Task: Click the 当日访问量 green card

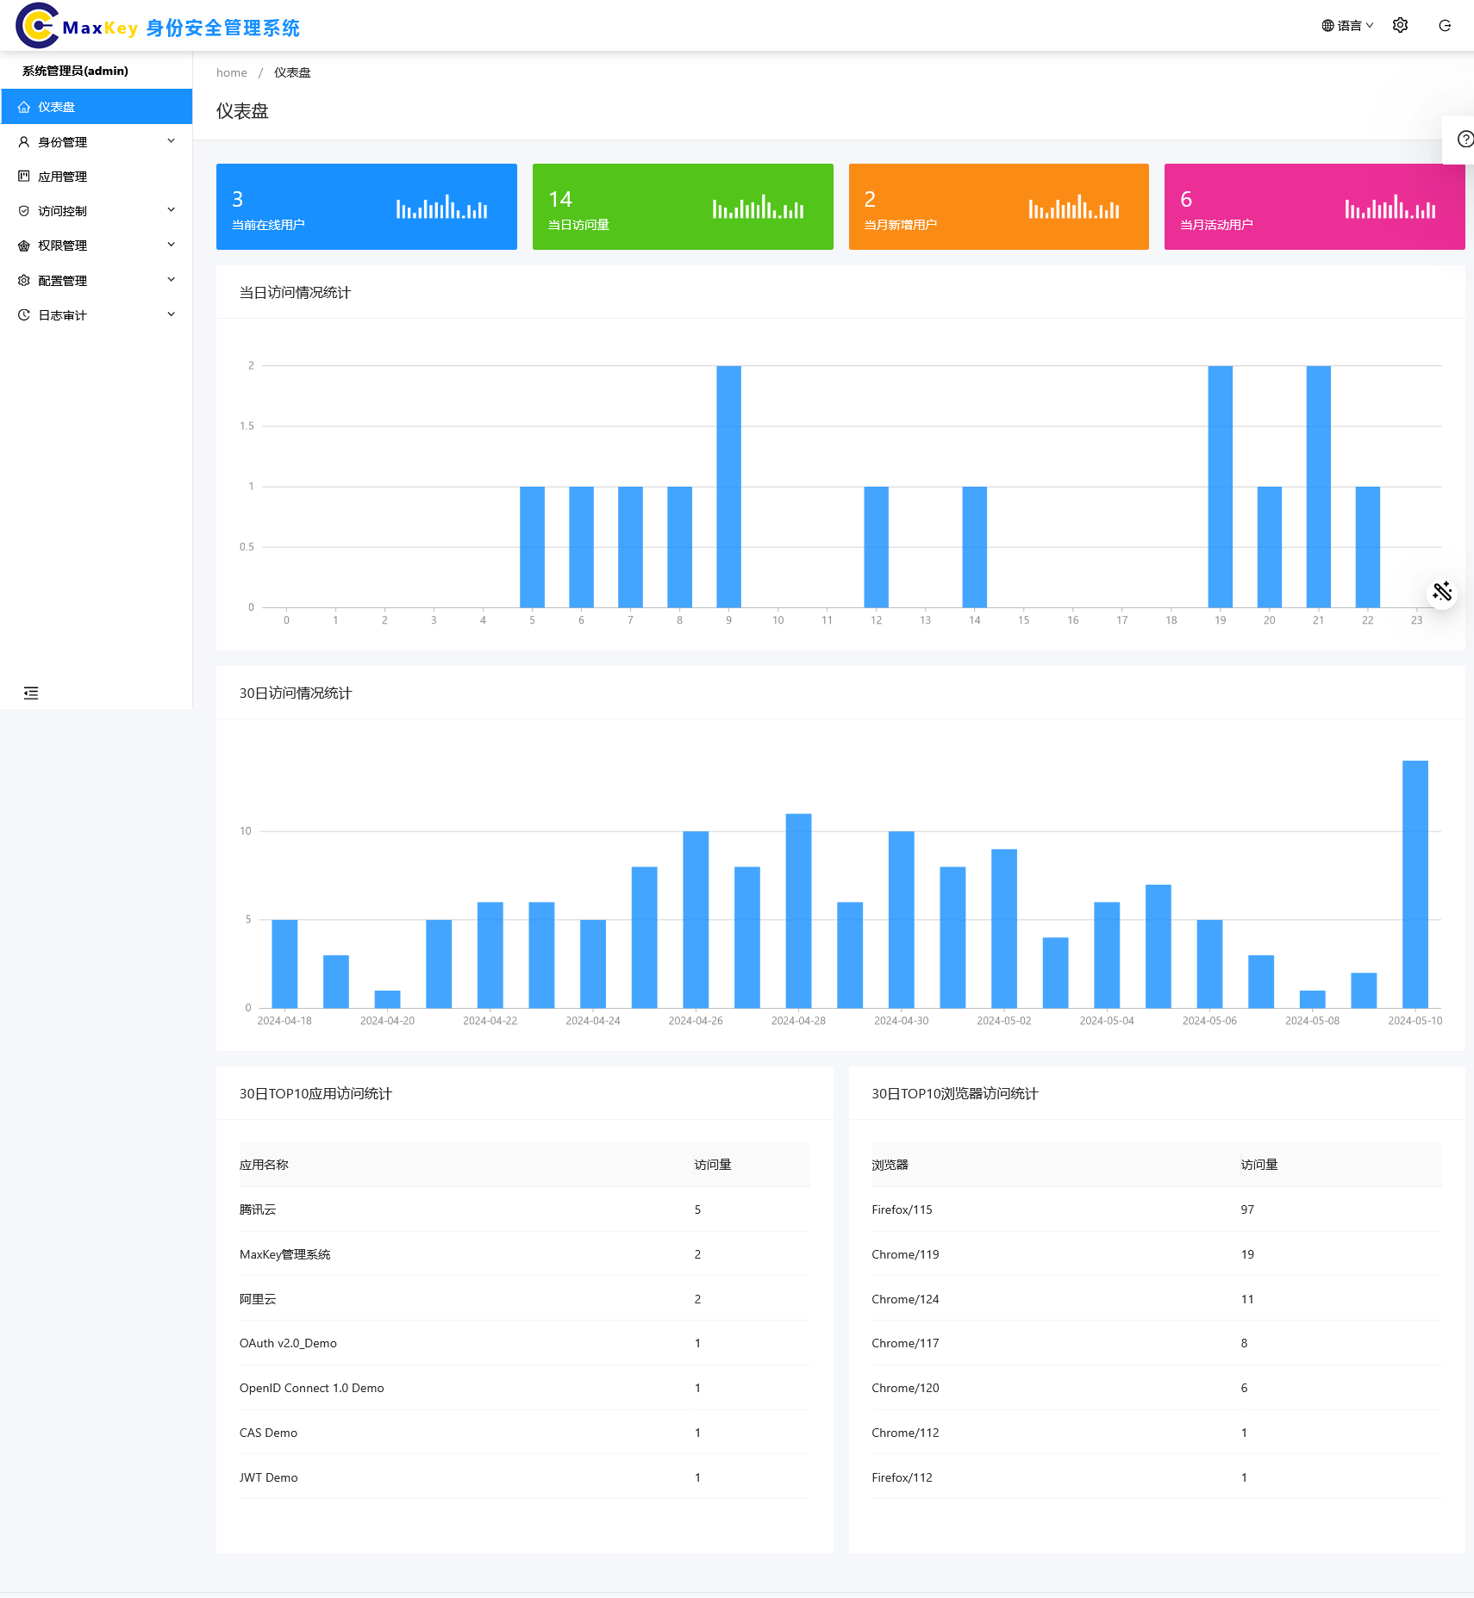Action: (683, 207)
